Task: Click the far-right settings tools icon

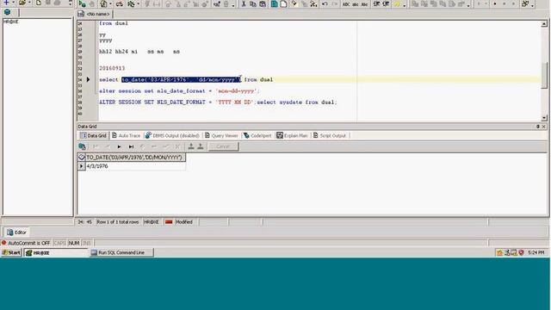Action: [x=525, y=3]
